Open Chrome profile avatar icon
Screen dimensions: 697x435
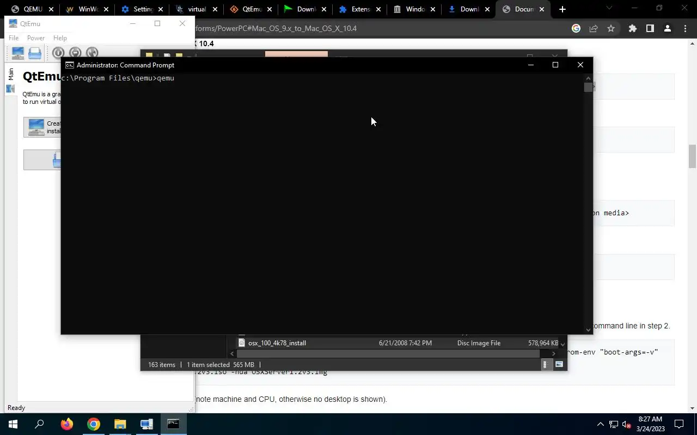click(x=667, y=28)
